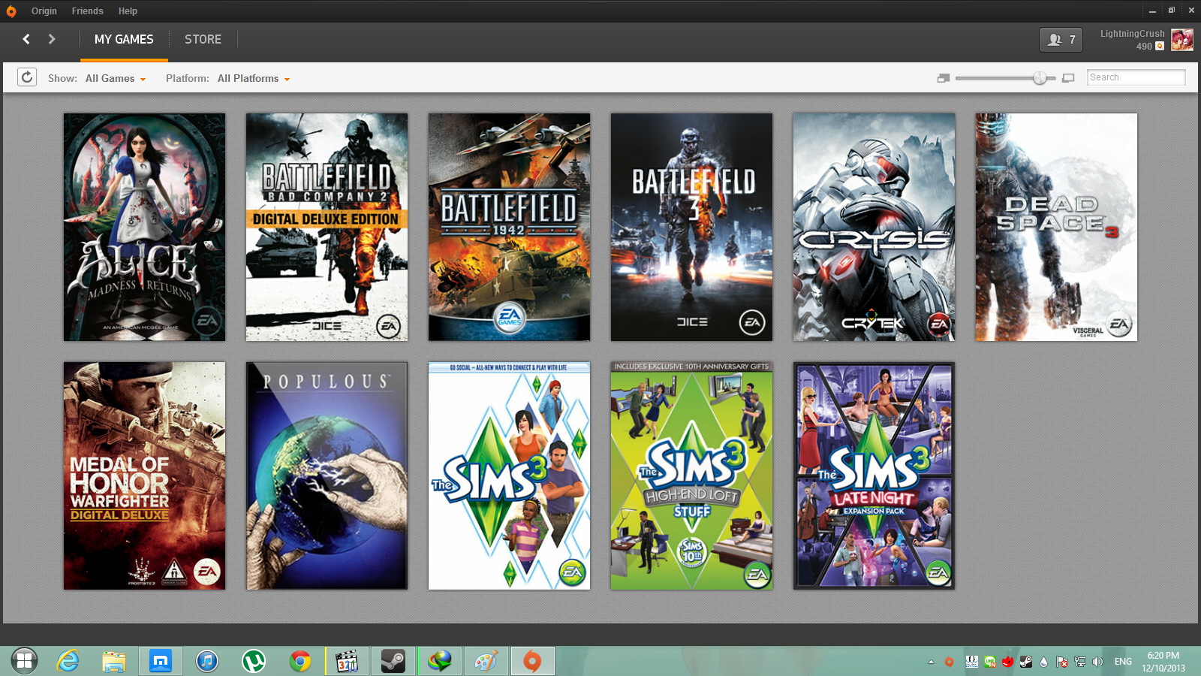Select Battlefield Bad Company 2 Digital Deluxe cover
The width and height of the screenshot is (1201, 676).
point(327,227)
